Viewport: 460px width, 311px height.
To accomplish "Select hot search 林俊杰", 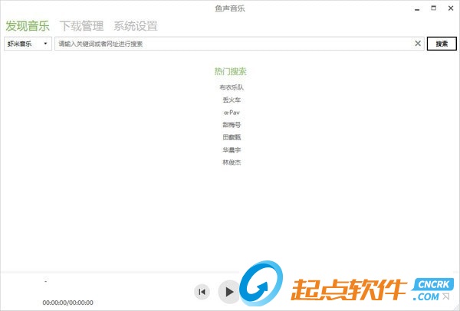I will [x=232, y=162].
